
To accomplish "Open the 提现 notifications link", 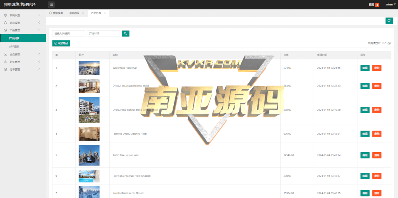I will coord(371,5).
